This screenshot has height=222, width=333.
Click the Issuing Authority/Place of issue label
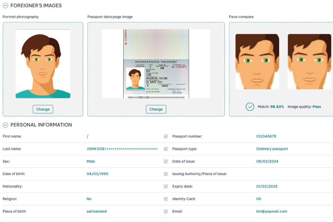(200, 174)
